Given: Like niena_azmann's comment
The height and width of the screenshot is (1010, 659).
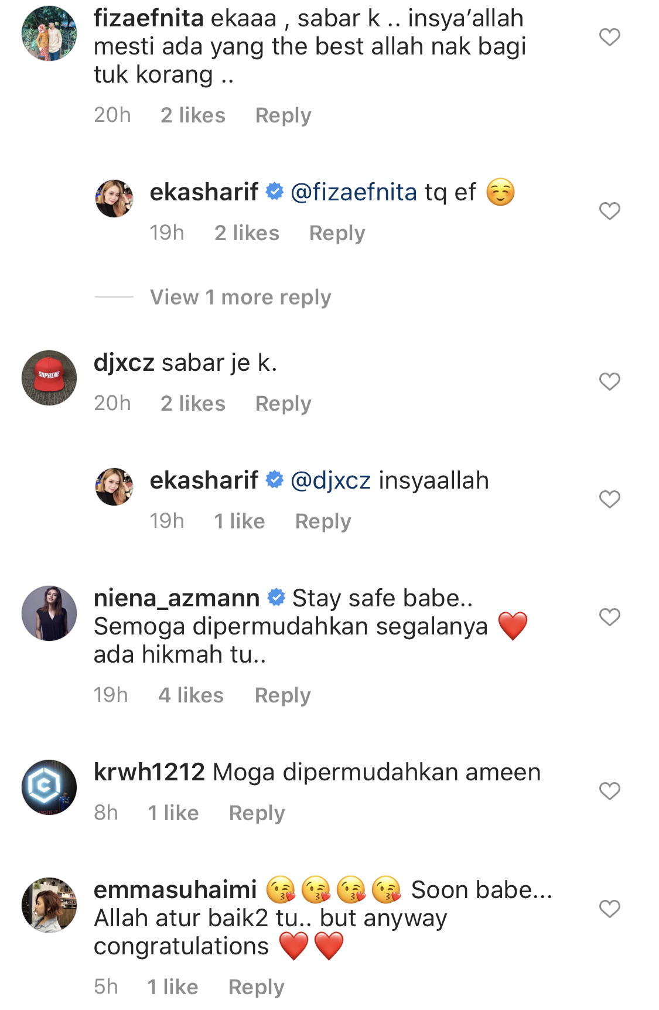Looking at the screenshot, I should coord(609,617).
